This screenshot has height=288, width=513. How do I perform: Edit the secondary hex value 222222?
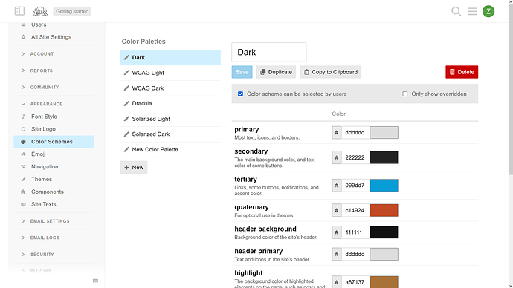[355, 157]
